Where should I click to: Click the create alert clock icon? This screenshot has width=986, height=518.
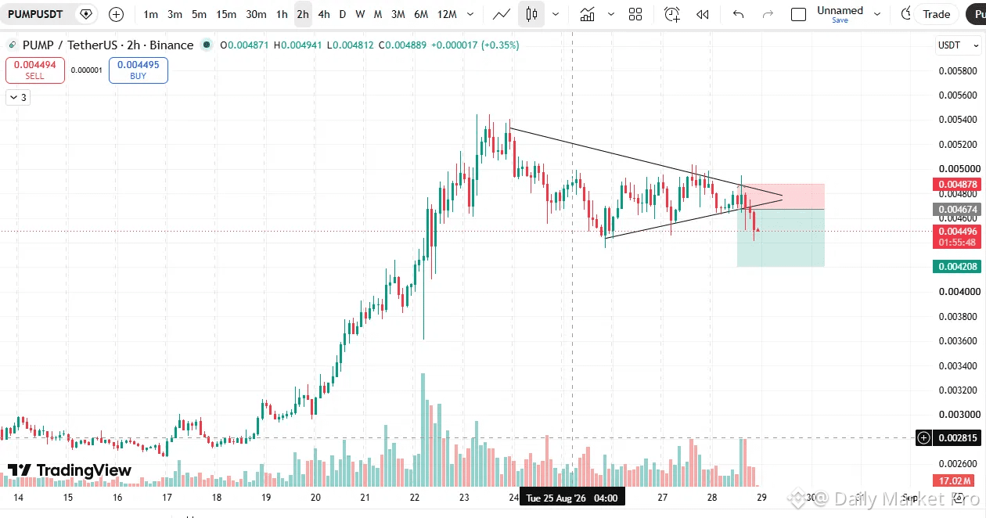click(672, 14)
